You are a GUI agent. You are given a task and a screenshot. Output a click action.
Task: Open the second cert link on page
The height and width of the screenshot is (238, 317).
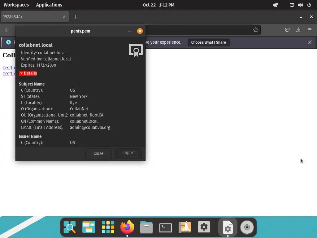(9, 73)
